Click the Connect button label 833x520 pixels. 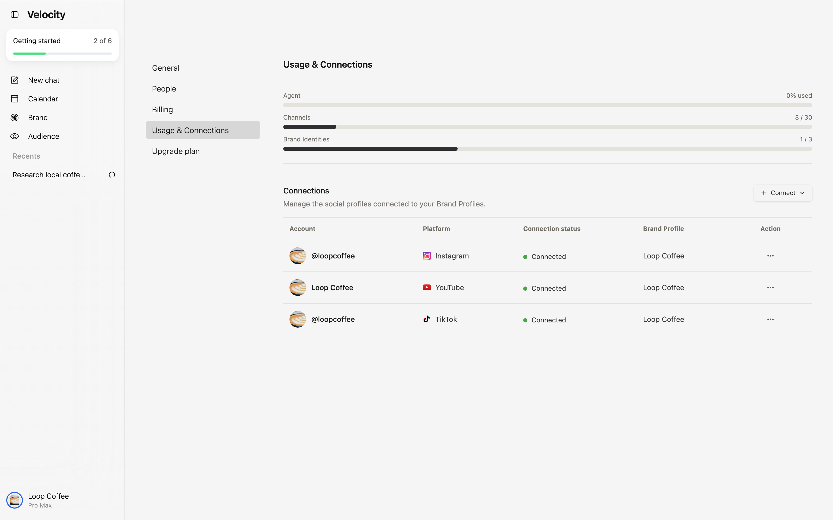[783, 193]
